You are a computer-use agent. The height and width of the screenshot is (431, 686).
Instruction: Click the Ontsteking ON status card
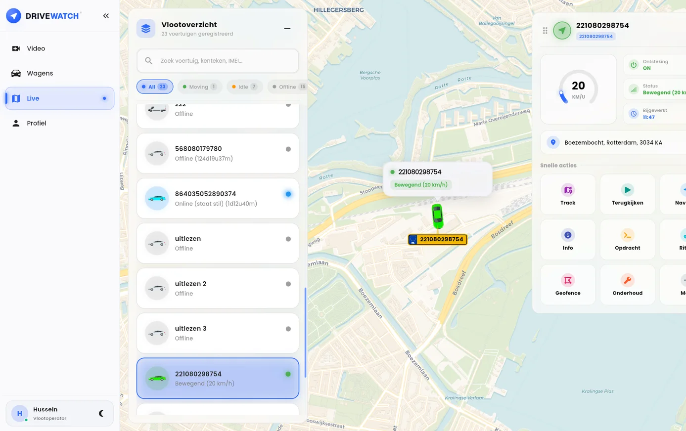[655, 65]
